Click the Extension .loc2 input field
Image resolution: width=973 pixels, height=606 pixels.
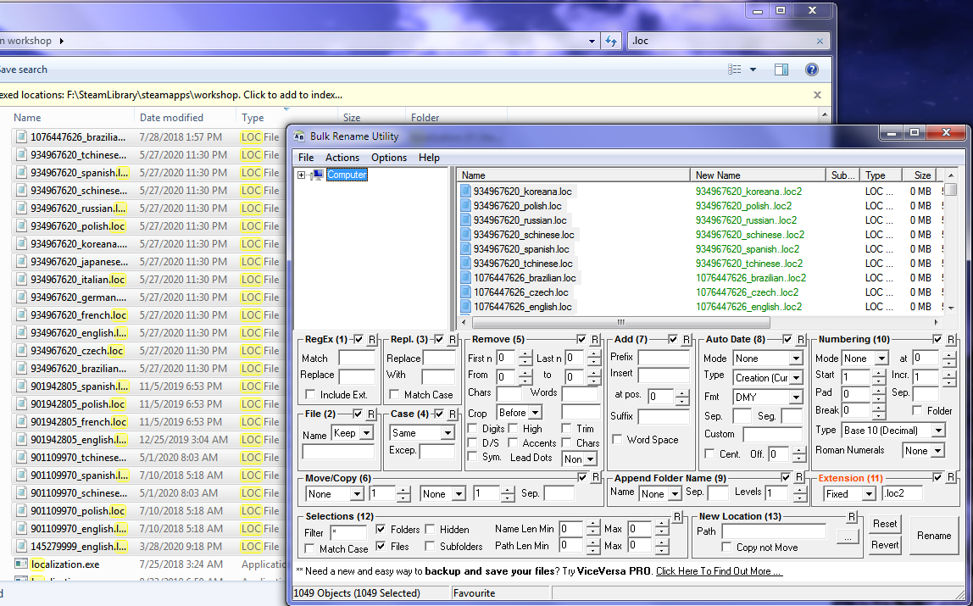pyautogui.click(x=903, y=494)
